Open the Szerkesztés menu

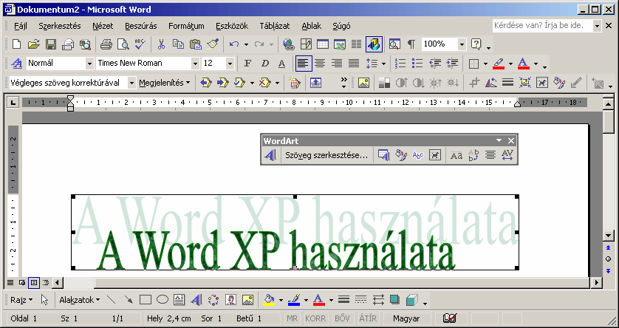[x=60, y=26]
